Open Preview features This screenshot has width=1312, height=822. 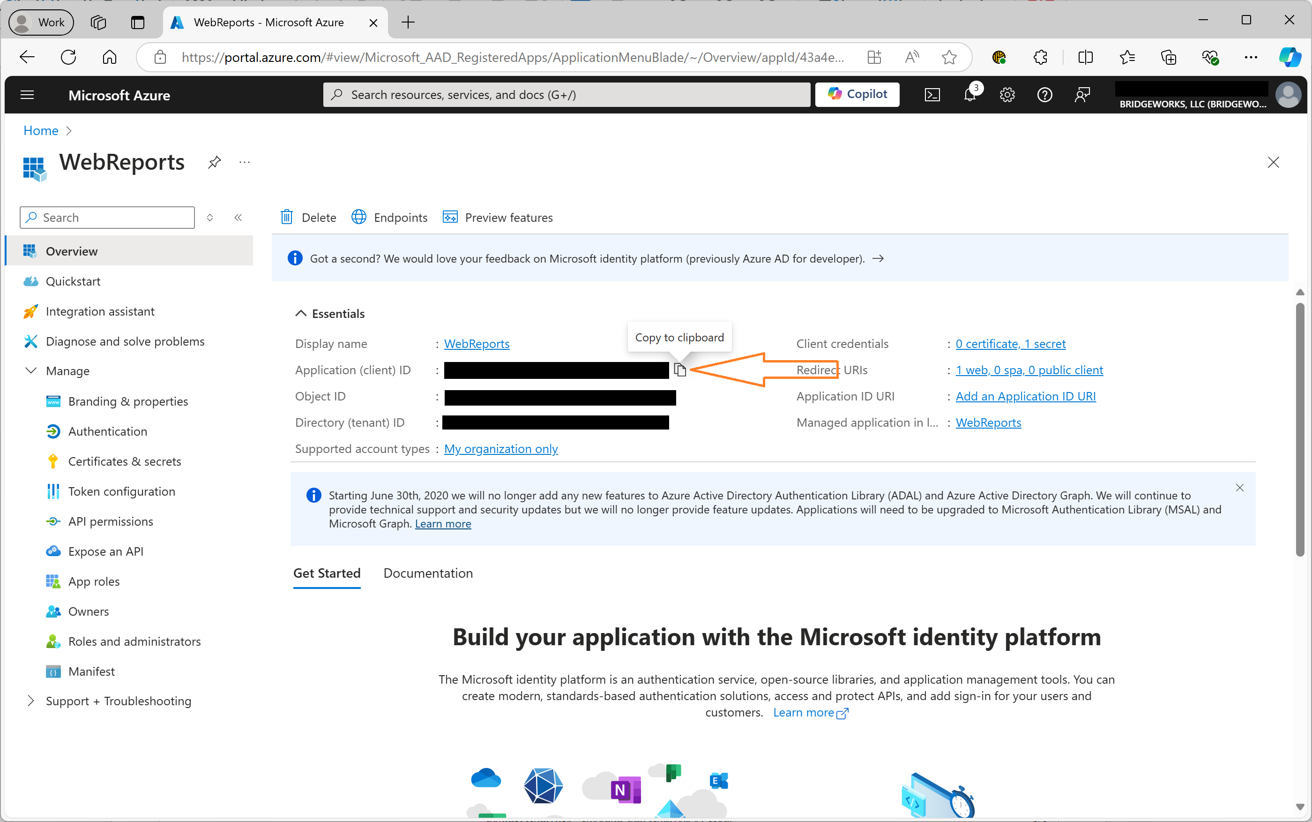[x=497, y=217]
